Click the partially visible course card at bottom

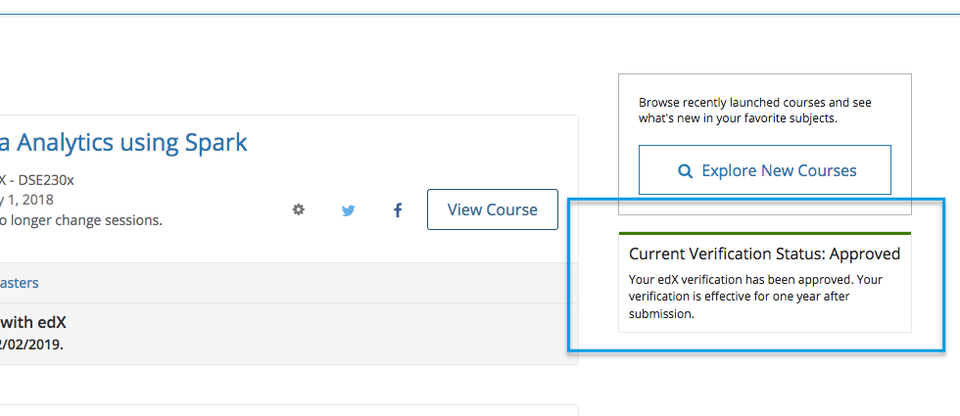point(289,410)
